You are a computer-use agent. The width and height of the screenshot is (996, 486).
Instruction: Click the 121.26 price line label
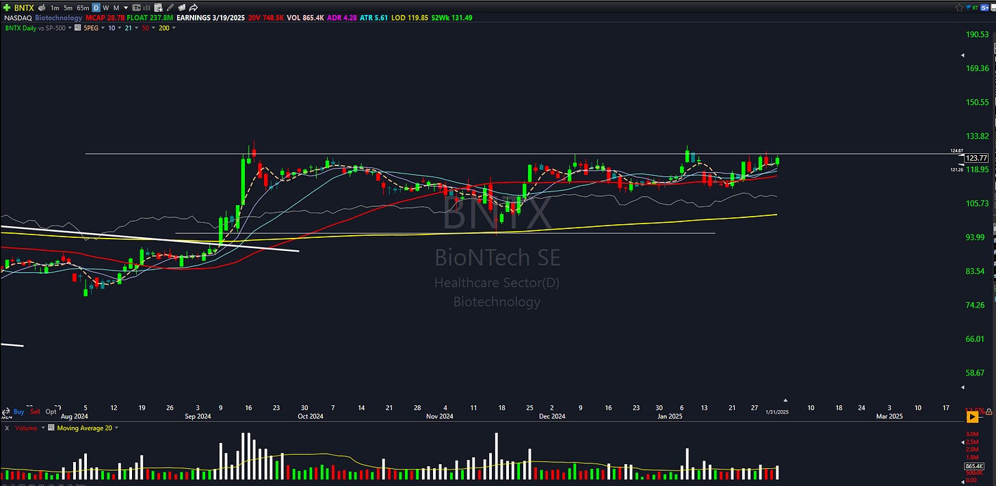(x=957, y=170)
